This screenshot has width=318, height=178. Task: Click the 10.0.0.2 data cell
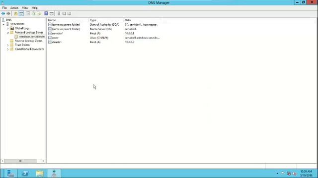129,42
